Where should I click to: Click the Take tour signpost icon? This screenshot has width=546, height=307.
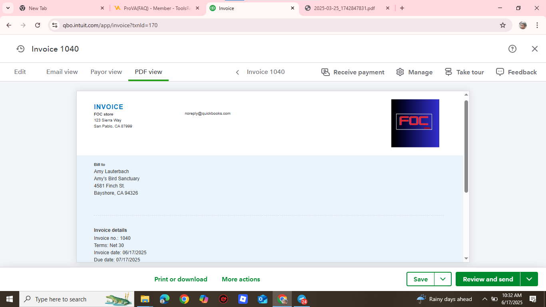448,72
